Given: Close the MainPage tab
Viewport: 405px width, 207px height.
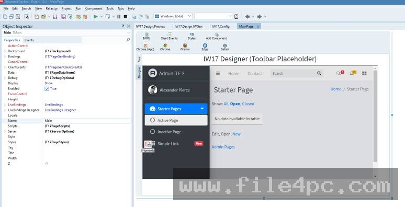Looking at the screenshot, I should [258, 26].
